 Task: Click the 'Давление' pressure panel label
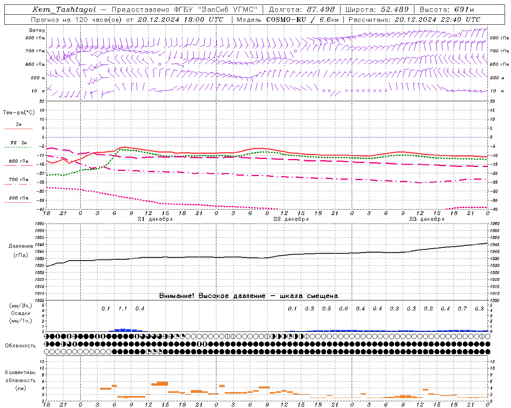20,246
